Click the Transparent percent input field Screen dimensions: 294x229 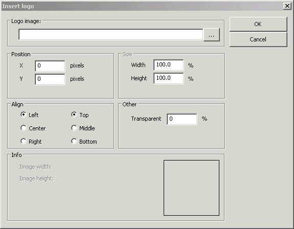(x=182, y=119)
